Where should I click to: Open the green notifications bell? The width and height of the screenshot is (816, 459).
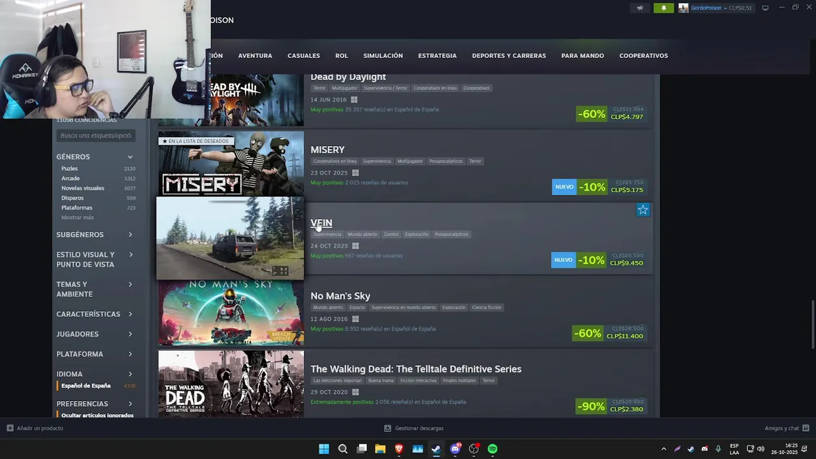pyautogui.click(x=664, y=8)
